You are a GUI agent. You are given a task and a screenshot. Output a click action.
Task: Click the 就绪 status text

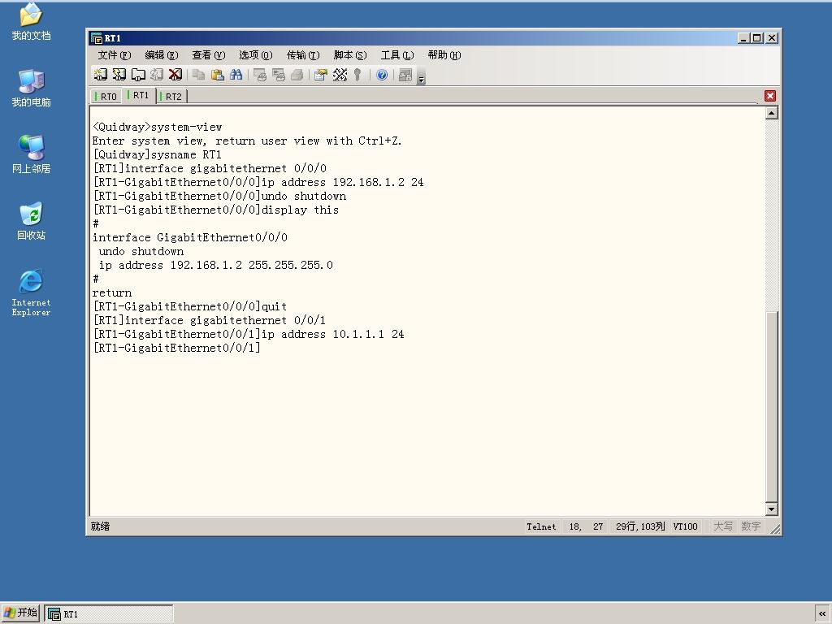(x=100, y=526)
